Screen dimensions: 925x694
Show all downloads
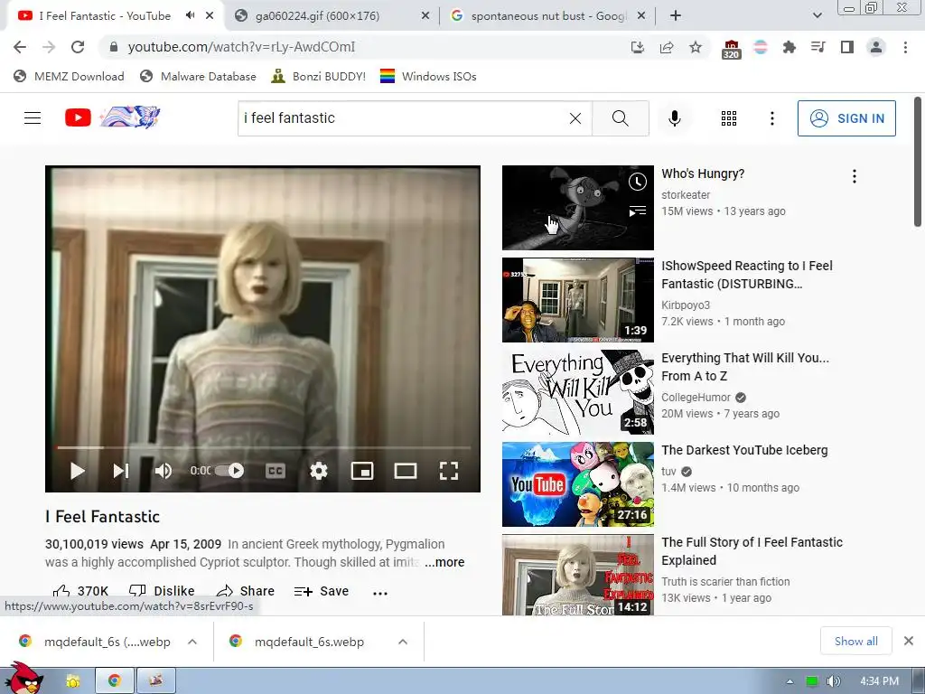[855, 642]
